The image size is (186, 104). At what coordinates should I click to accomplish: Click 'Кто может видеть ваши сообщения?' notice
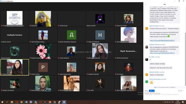pos(165,87)
